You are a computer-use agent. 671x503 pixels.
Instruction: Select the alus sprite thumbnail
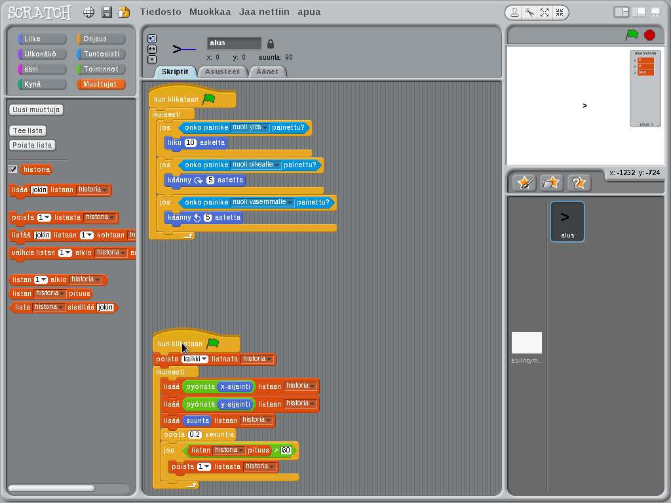[567, 222]
